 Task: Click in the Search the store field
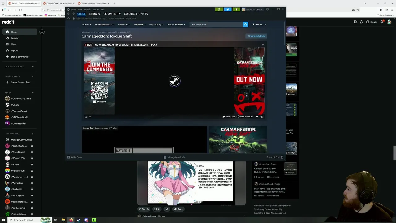(x=216, y=24)
